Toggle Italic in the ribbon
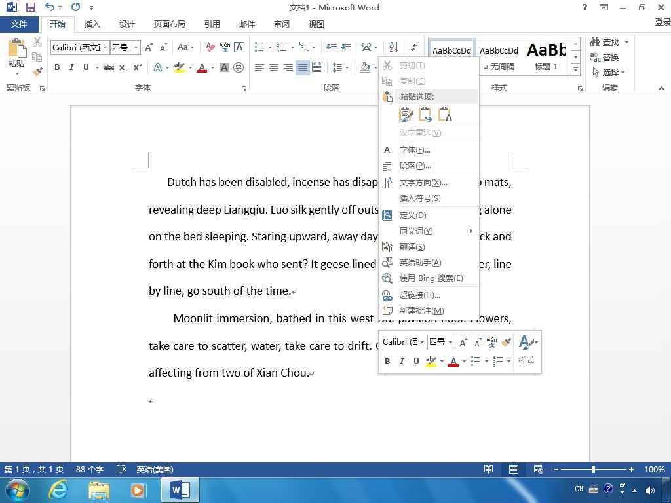The width and height of the screenshot is (671, 503). click(71, 67)
